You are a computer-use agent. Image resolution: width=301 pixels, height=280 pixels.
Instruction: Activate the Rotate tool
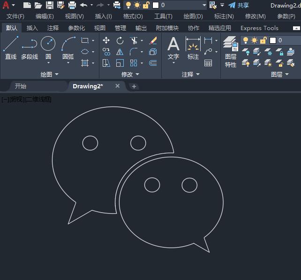120,40
